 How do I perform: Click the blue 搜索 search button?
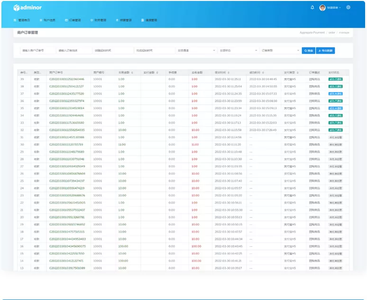[308, 50]
